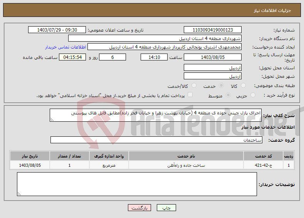The width and height of the screenshot is (304, 218).
Task: Click the تاریخ نیاز column header
Action: click(30, 156)
